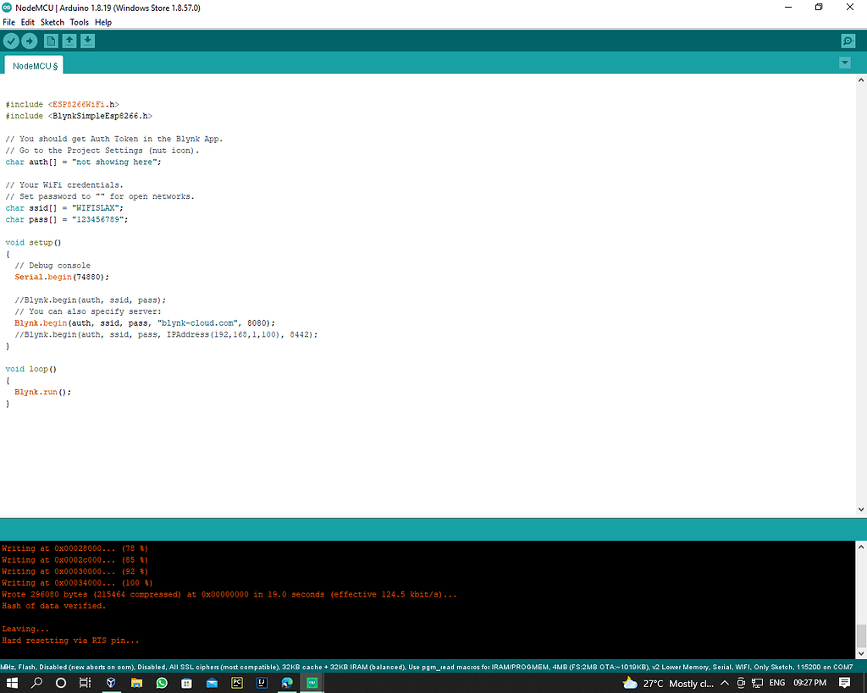Create a new sketch with New icon
867x693 pixels.
(x=51, y=41)
